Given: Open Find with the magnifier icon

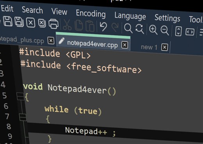Looking at the screenshot, I should click(x=128, y=28).
